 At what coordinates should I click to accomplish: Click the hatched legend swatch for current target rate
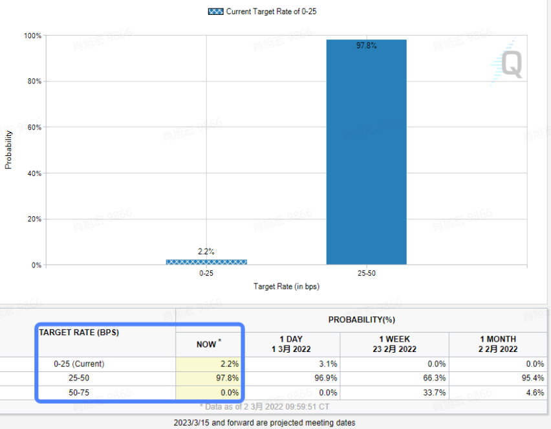click(215, 12)
